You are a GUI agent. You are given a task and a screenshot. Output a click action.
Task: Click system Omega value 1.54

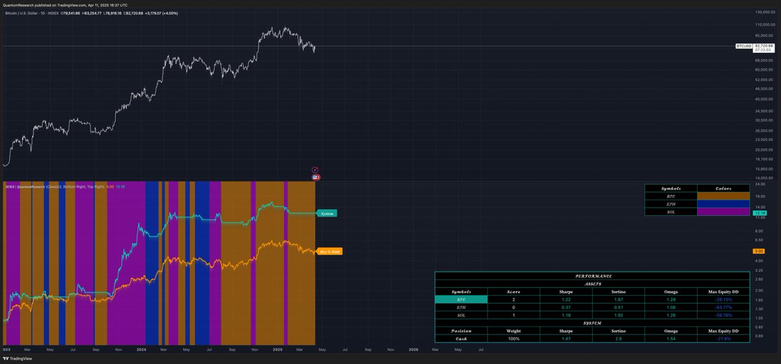(x=670, y=339)
